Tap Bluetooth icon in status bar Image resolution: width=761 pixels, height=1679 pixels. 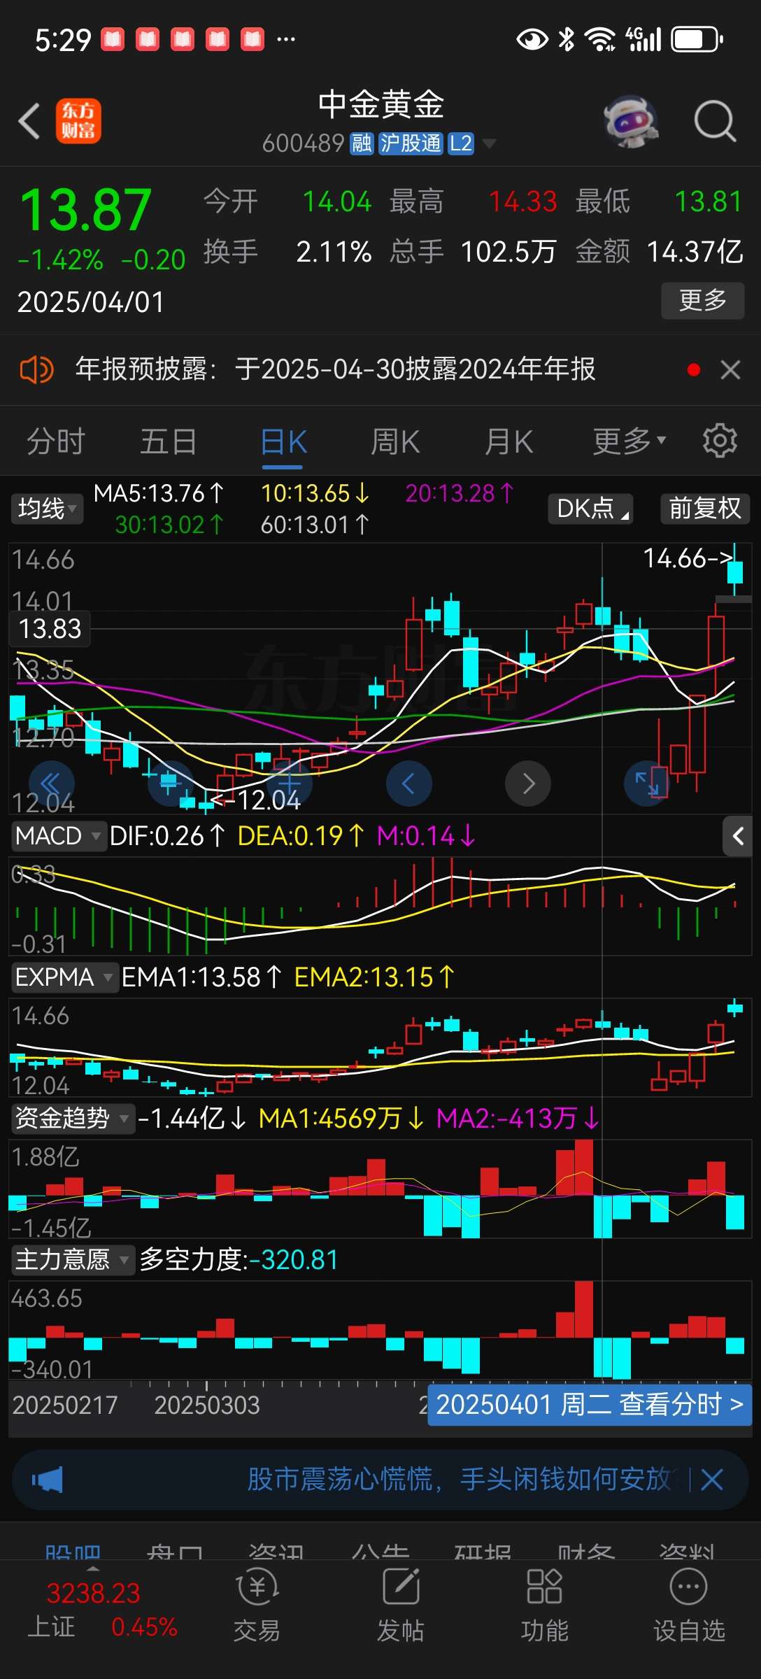tap(567, 39)
